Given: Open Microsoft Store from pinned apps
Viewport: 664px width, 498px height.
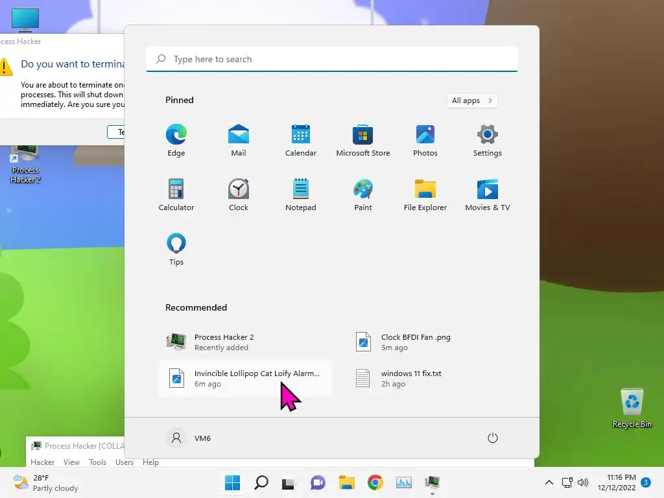Looking at the screenshot, I should pyautogui.click(x=363, y=141).
